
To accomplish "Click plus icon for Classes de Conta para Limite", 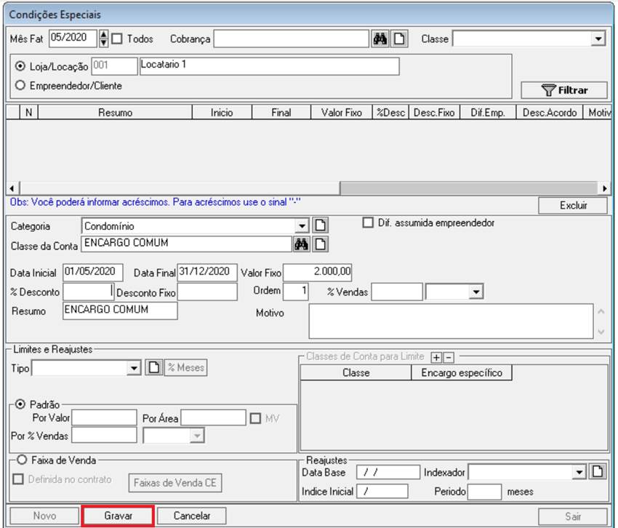I will click(436, 358).
